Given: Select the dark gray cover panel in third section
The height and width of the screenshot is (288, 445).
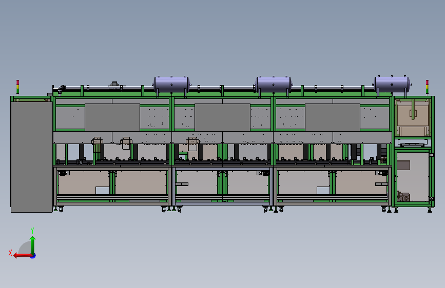Looking at the screenshot, I should tap(333, 117).
